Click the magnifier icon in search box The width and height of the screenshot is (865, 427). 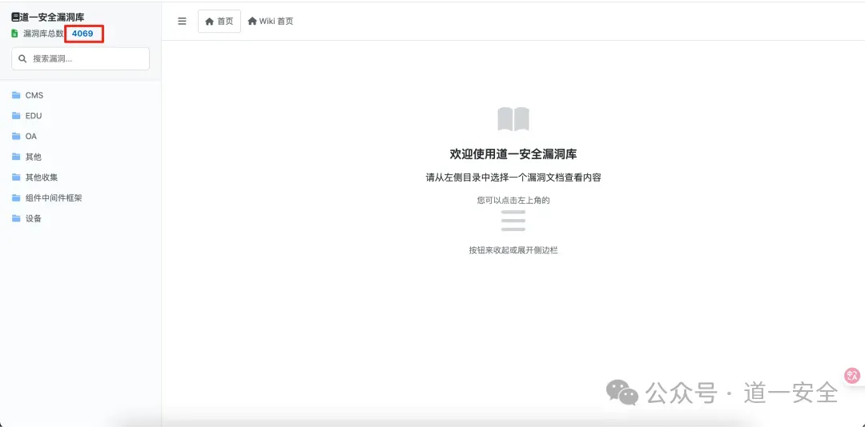pyautogui.click(x=22, y=58)
